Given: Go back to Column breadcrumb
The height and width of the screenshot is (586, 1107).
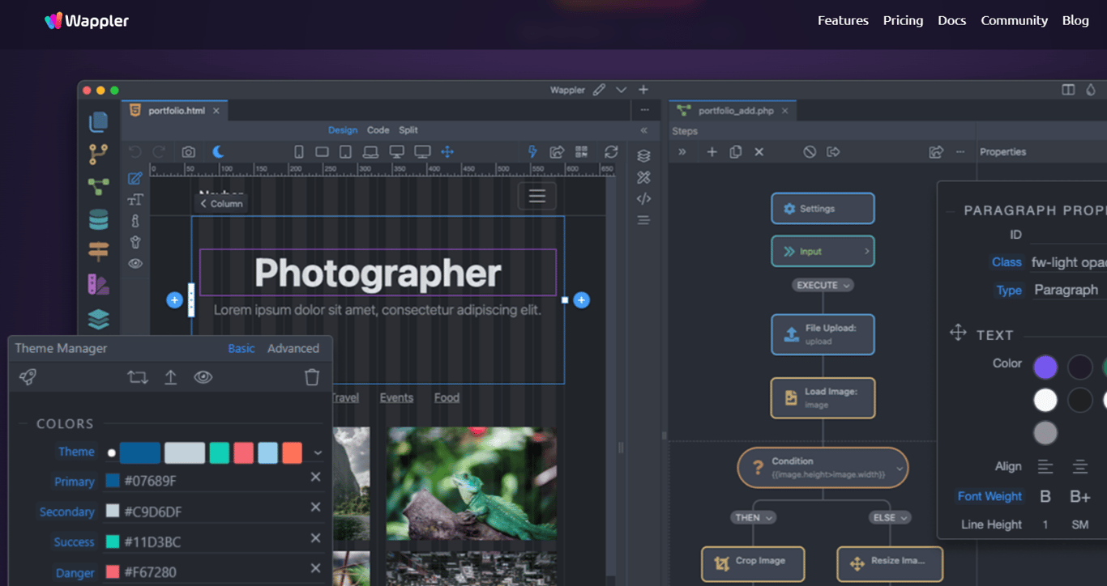Looking at the screenshot, I should click(221, 204).
